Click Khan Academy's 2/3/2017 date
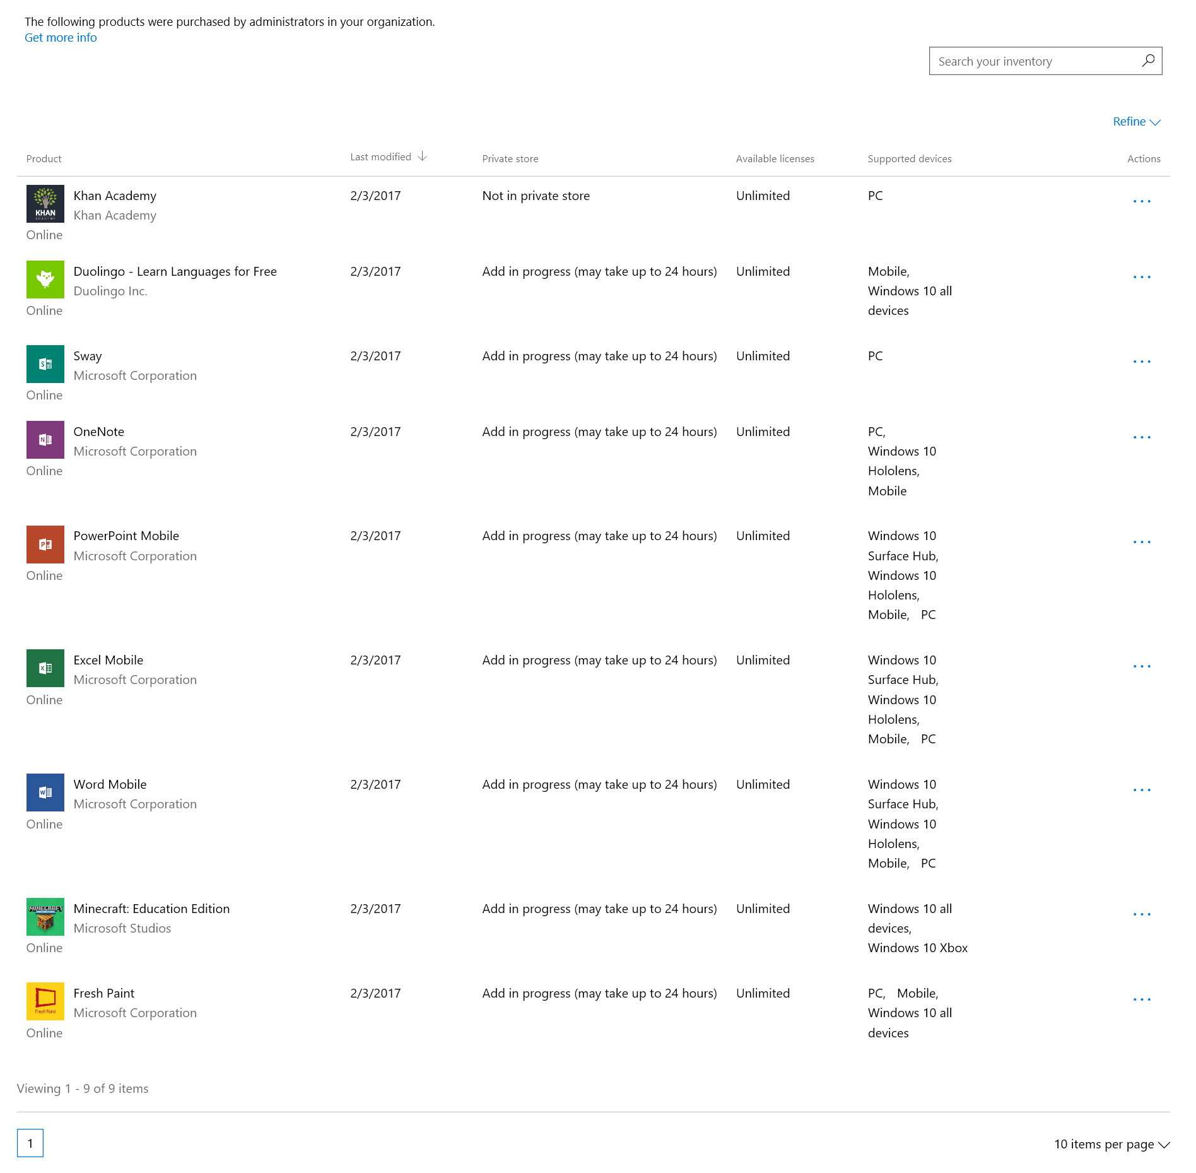The image size is (1196, 1173). (x=376, y=196)
